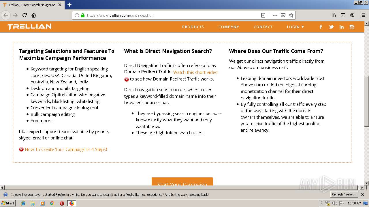The width and height of the screenshot is (369, 207).
Task: Open the Windows Start menu
Action: [8, 203]
